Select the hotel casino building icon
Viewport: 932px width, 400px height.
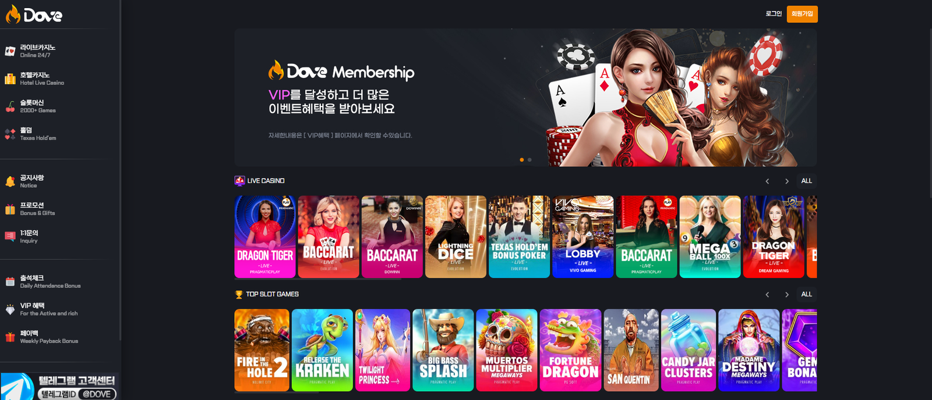(x=10, y=79)
